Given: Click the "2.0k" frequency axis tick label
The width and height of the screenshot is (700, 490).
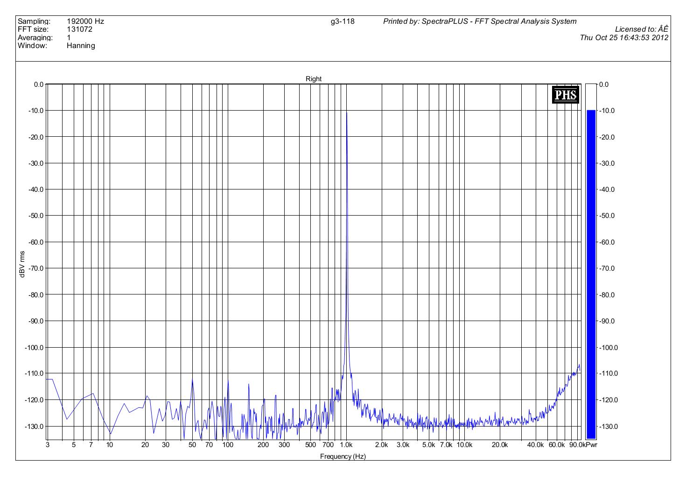Looking at the screenshot, I should coord(382,445).
